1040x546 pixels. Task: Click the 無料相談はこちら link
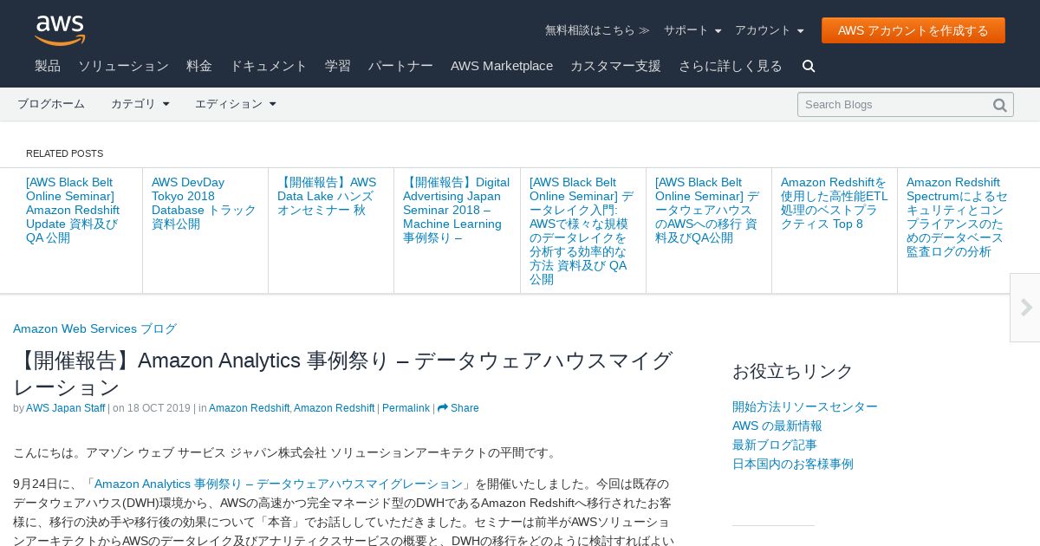(597, 30)
